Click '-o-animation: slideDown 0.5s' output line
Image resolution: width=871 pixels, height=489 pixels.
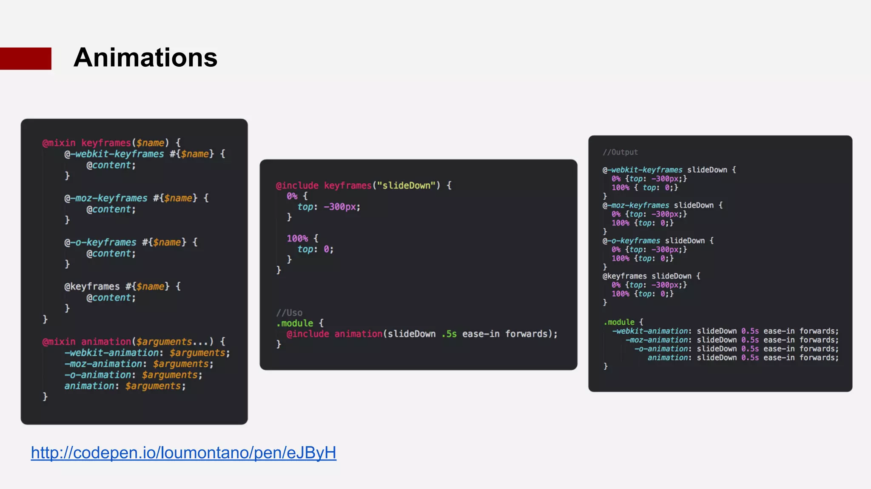click(x=737, y=348)
